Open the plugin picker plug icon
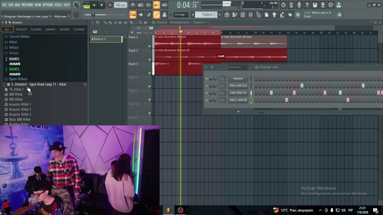The width and height of the screenshot is (383, 215). [274, 15]
